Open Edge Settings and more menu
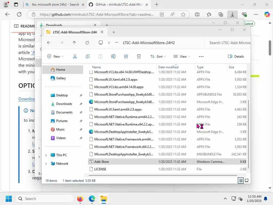 click(256, 14)
